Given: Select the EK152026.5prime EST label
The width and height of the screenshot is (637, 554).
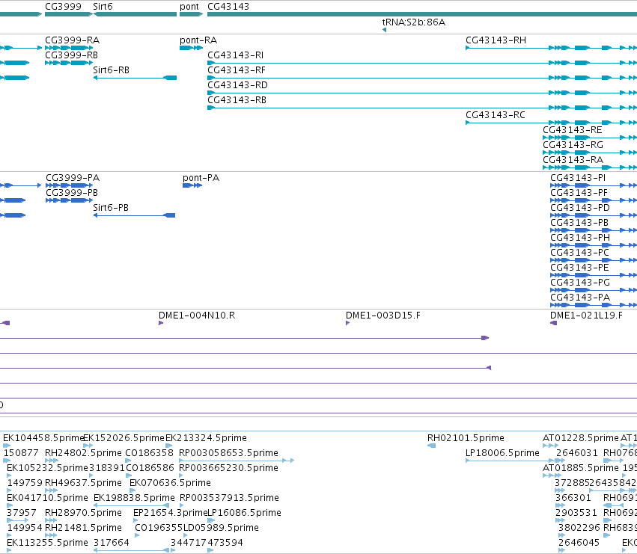Looking at the screenshot, I should coord(124,438).
